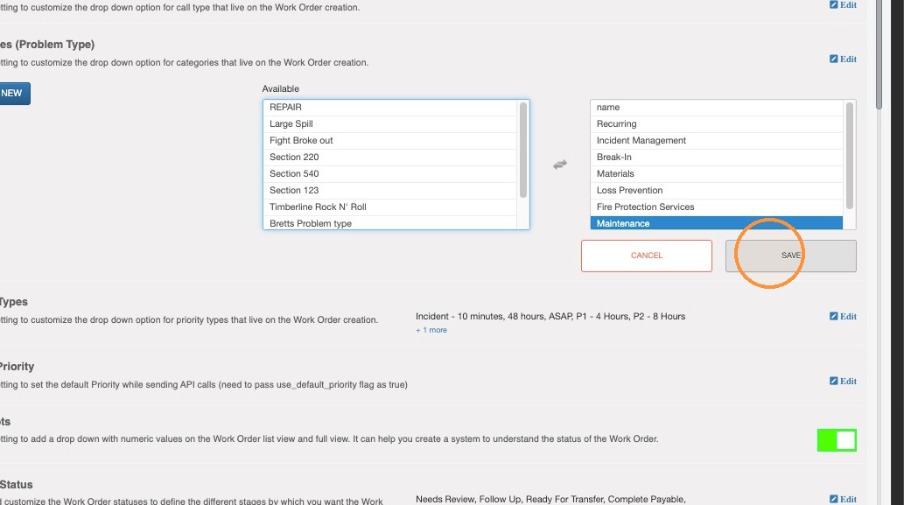This screenshot has width=904, height=505.
Task: Click Edit link for Work Order Status
Action: pyautogui.click(x=843, y=499)
